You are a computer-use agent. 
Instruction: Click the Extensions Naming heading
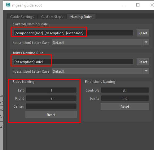pos(100,82)
